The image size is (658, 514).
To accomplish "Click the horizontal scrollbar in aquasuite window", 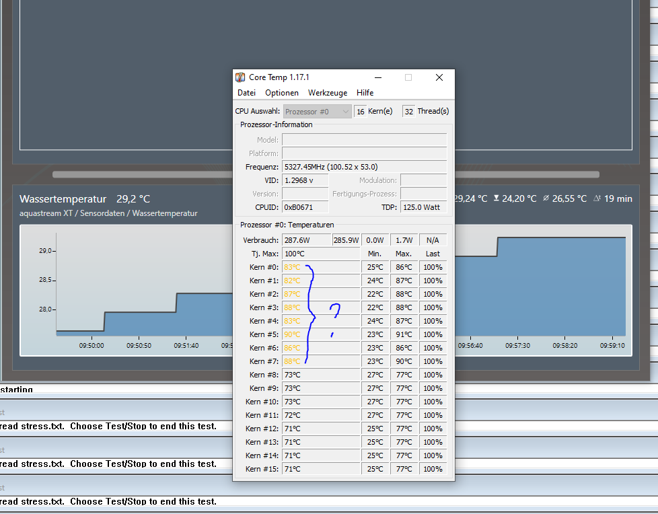I will (326, 174).
